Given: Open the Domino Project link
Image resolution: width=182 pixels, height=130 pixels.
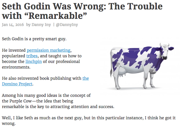Looking at the screenshot, I should (x=17, y=84).
